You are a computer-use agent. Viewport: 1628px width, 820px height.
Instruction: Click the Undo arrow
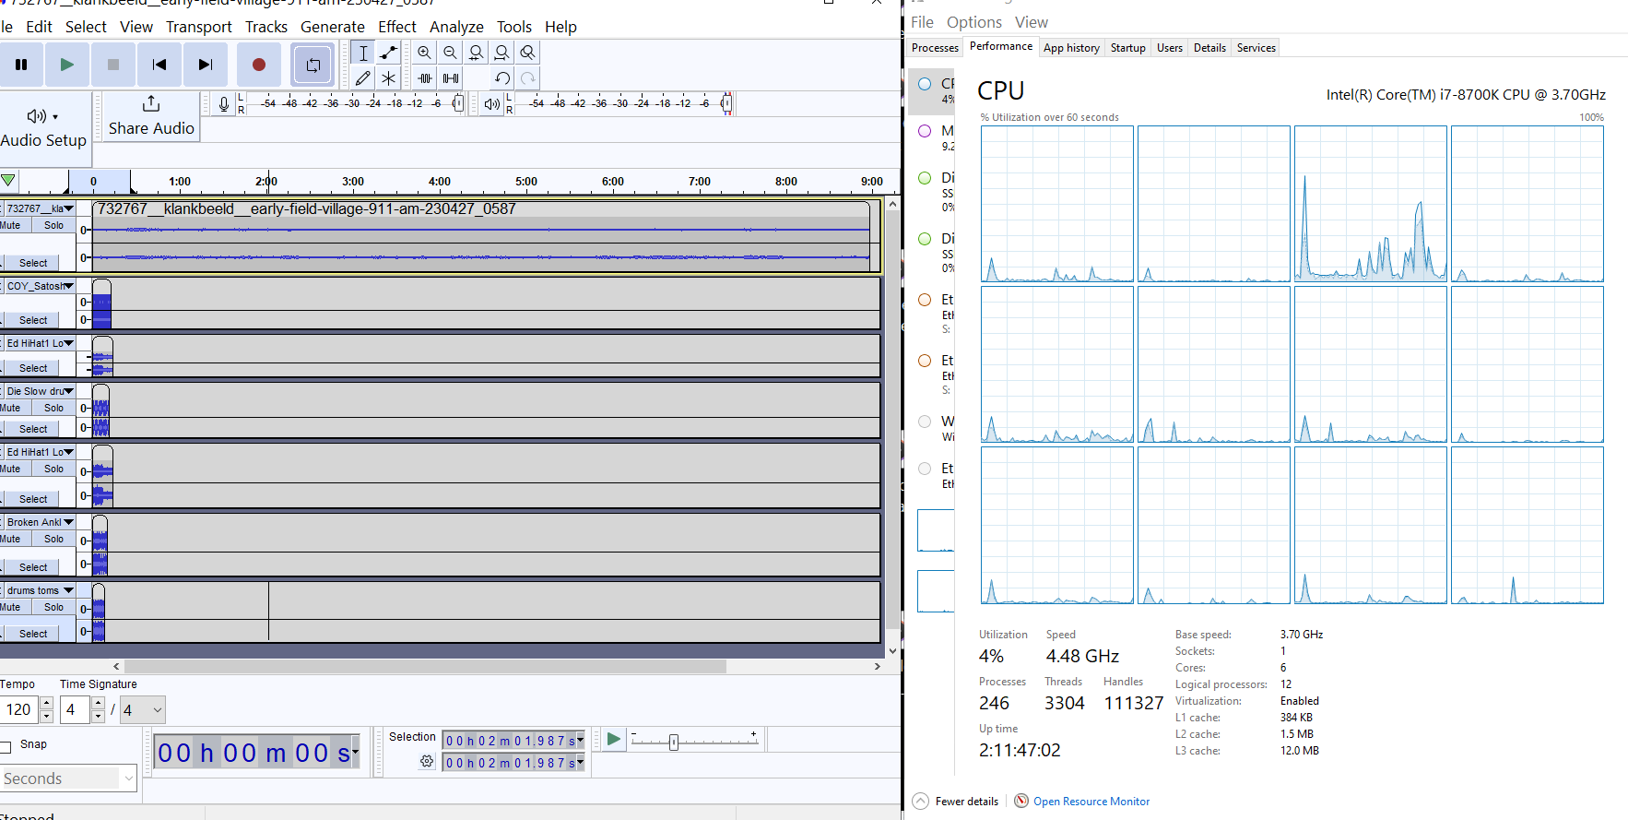pyautogui.click(x=501, y=78)
